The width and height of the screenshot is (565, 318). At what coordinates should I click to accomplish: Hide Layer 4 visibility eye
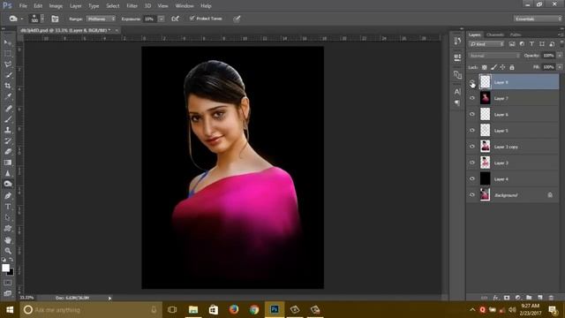pos(472,178)
